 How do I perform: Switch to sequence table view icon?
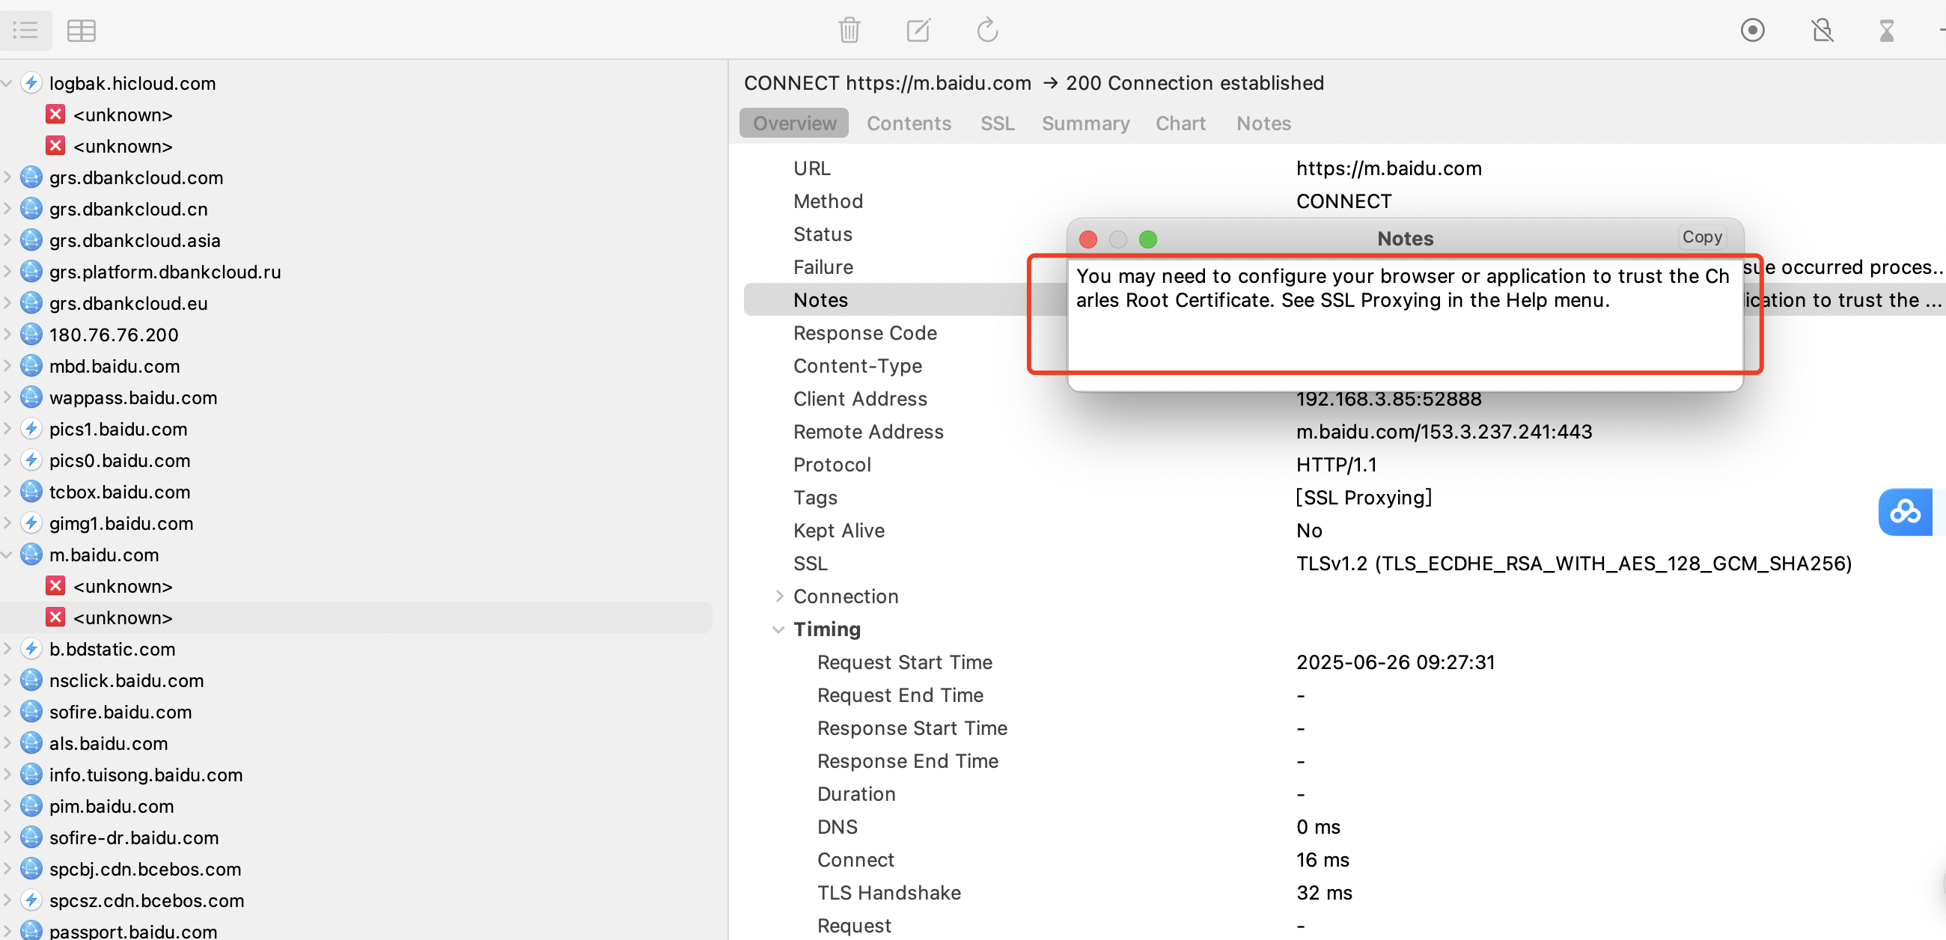point(81,30)
